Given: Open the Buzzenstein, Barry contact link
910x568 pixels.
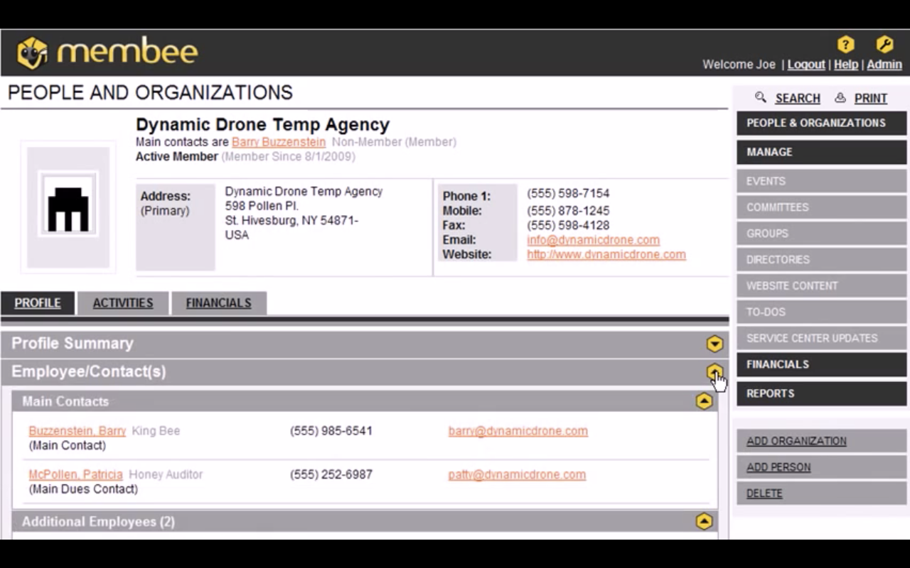Looking at the screenshot, I should click(77, 431).
